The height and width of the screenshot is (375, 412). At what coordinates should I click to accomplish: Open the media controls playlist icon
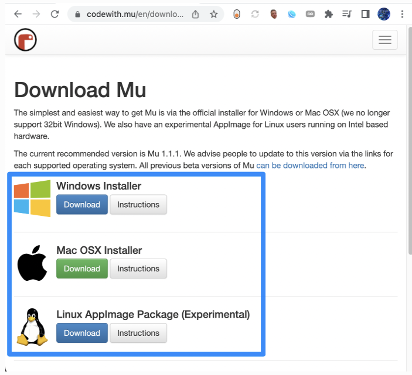point(347,14)
